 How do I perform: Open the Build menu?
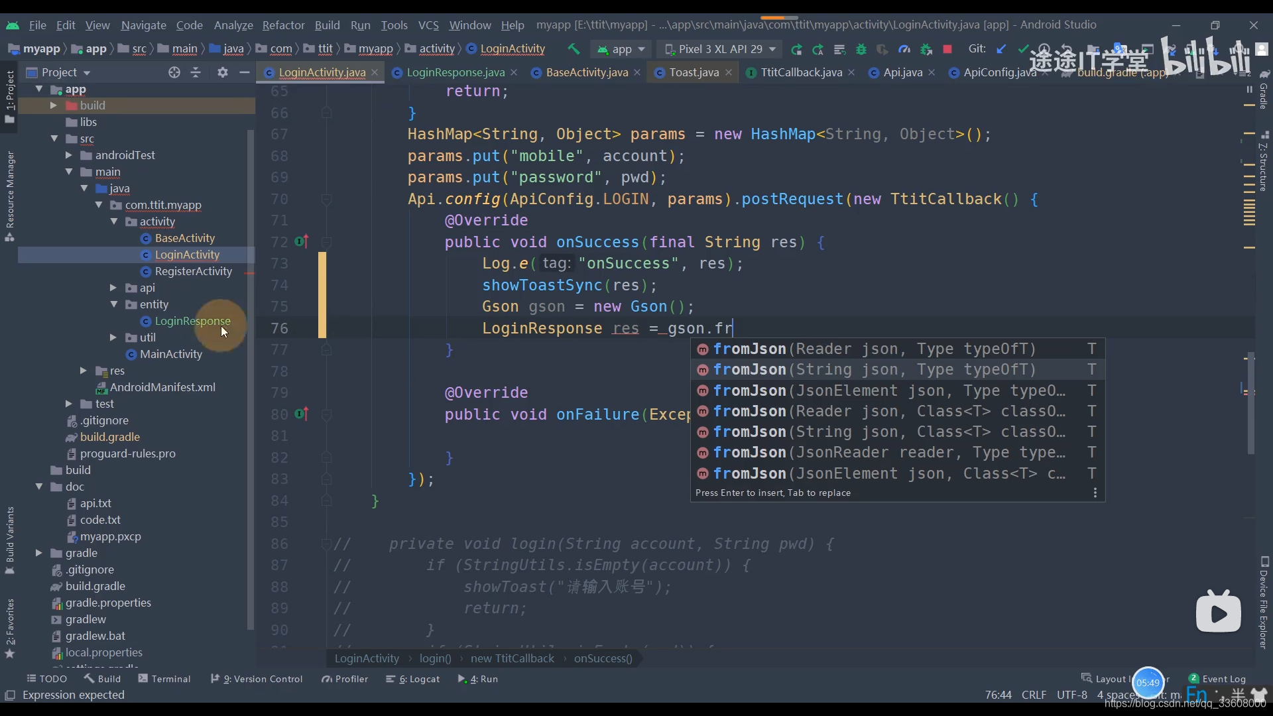click(x=327, y=25)
